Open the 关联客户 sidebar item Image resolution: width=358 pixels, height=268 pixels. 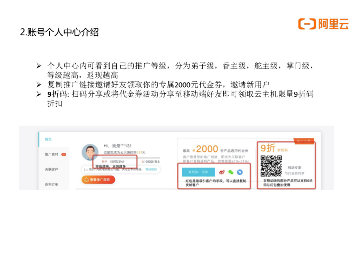point(51,169)
